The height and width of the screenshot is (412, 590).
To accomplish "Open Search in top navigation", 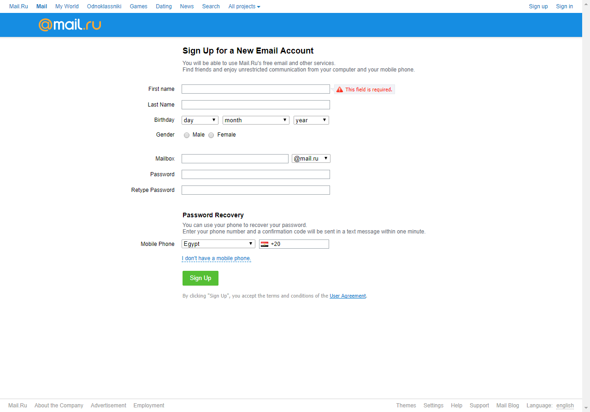I will pyautogui.click(x=211, y=6).
